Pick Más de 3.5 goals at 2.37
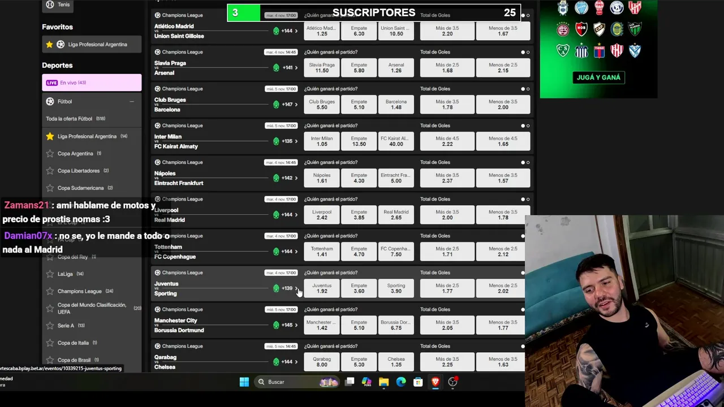The width and height of the screenshot is (724, 407). (447, 178)
